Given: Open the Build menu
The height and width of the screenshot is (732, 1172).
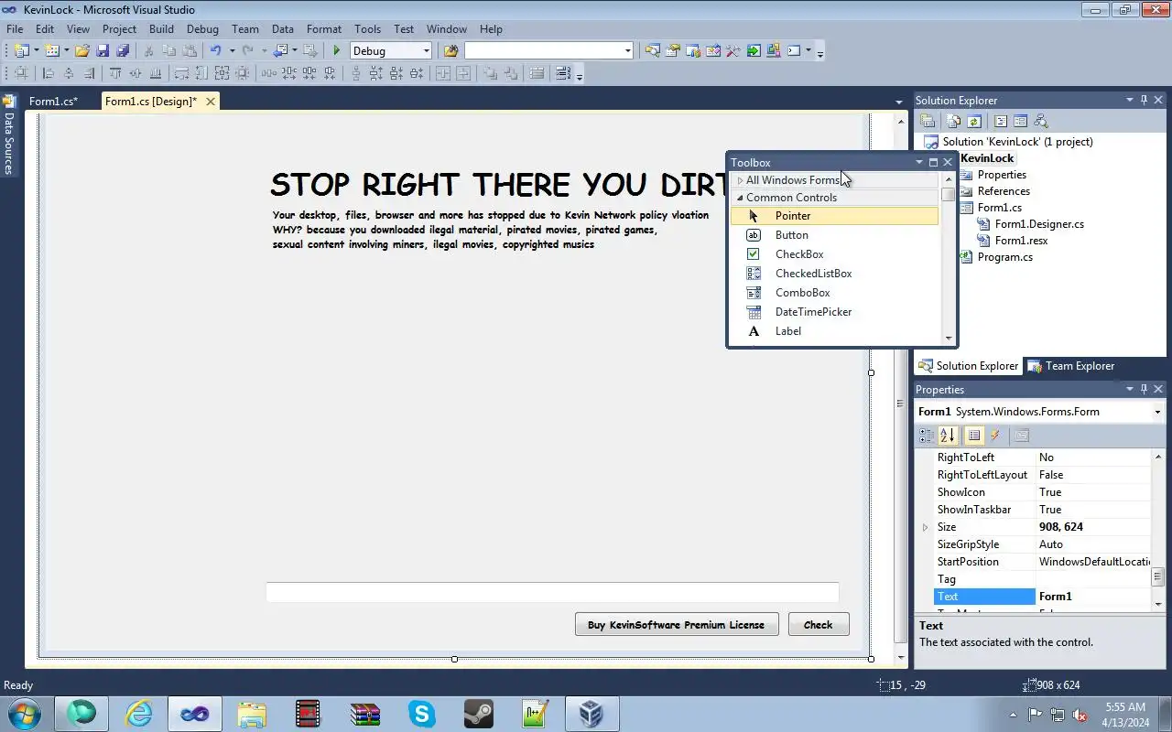Looking at the screenshot, I should 161,28.
